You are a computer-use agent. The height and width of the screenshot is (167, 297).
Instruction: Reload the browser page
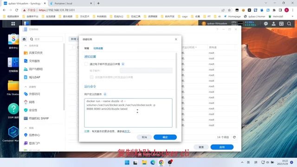(17, 10)
